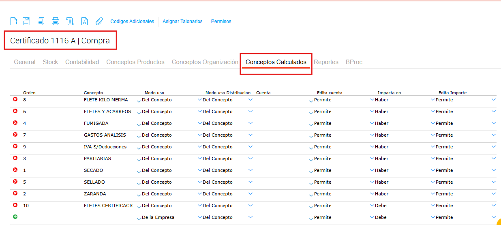Click Asignar Talonarios link
This screenshot has height=225, width=501.
(x=182, y=21)
